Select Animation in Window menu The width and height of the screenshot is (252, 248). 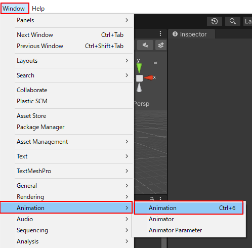tap(66, 208)
